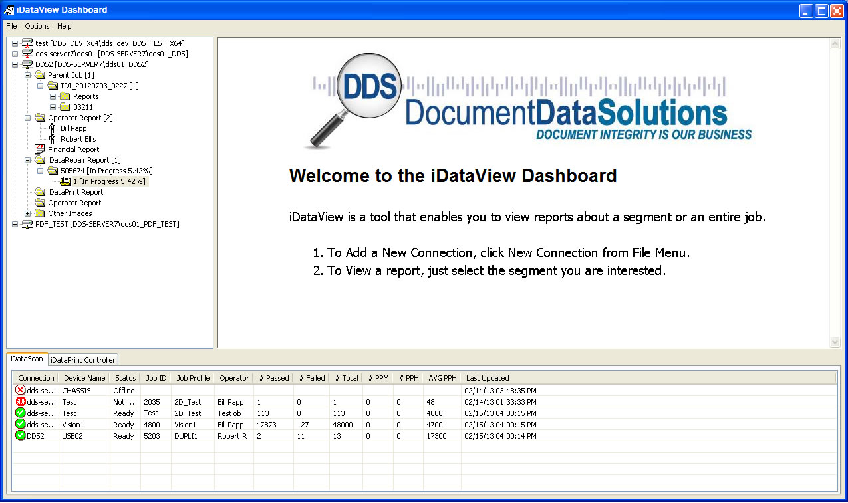
Task: Click the welcome panel scrollbar down arrow
Action: [835, 342]
